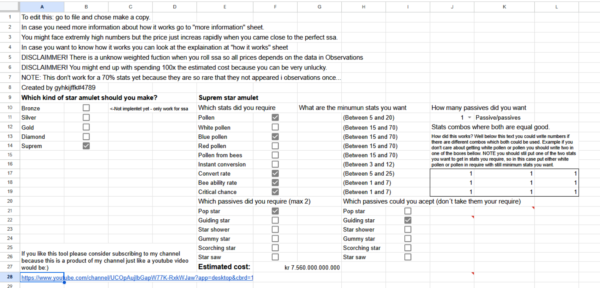Check the Bronze amulet checkbox

[86, 108]
